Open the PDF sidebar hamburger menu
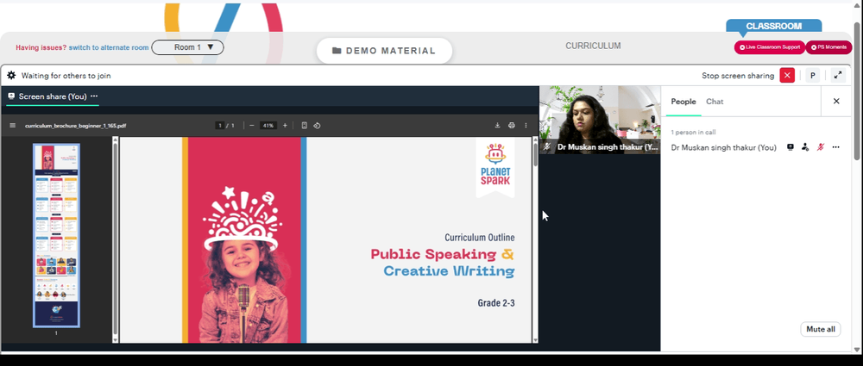 point(13,125)
